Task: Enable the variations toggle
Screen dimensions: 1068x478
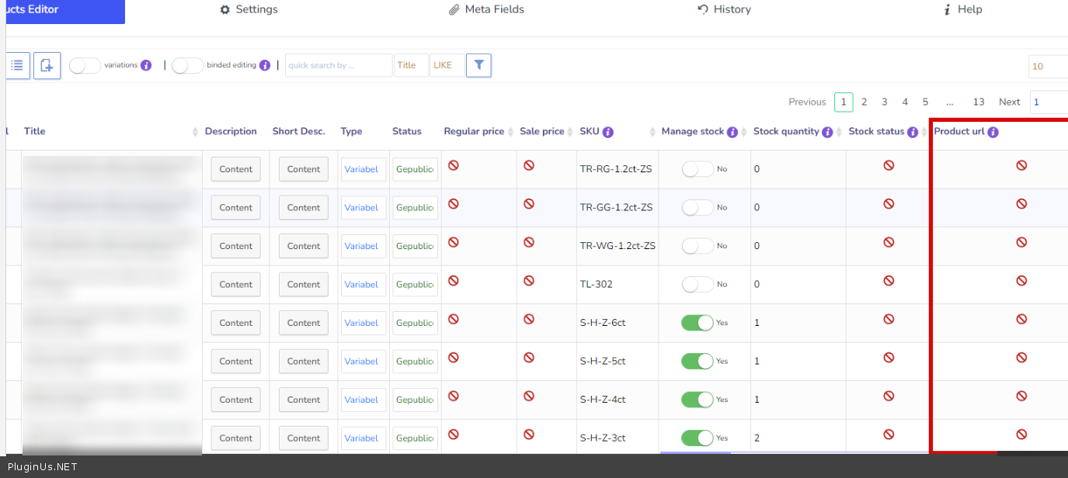Action: point(85,66)
